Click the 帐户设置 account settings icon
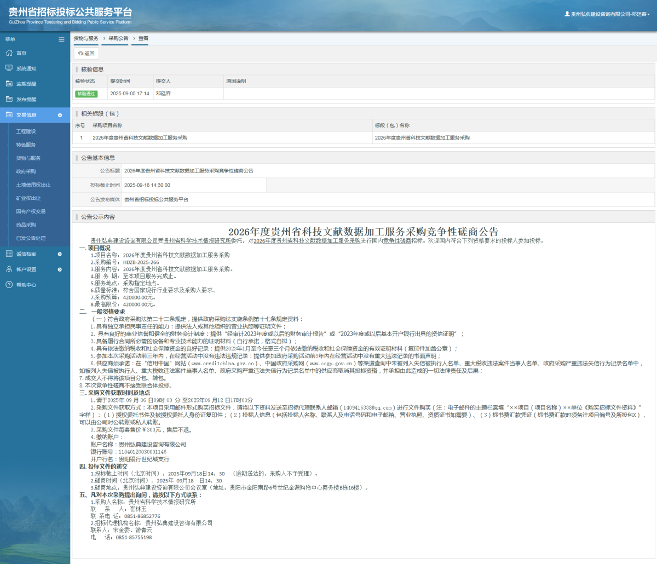The image size is (657, 564). 9,269
